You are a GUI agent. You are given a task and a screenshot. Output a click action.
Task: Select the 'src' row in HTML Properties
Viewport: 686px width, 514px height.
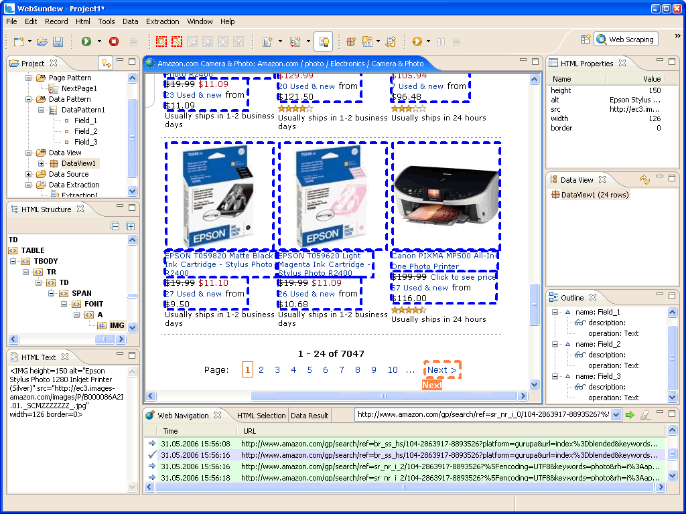[606, 109]
